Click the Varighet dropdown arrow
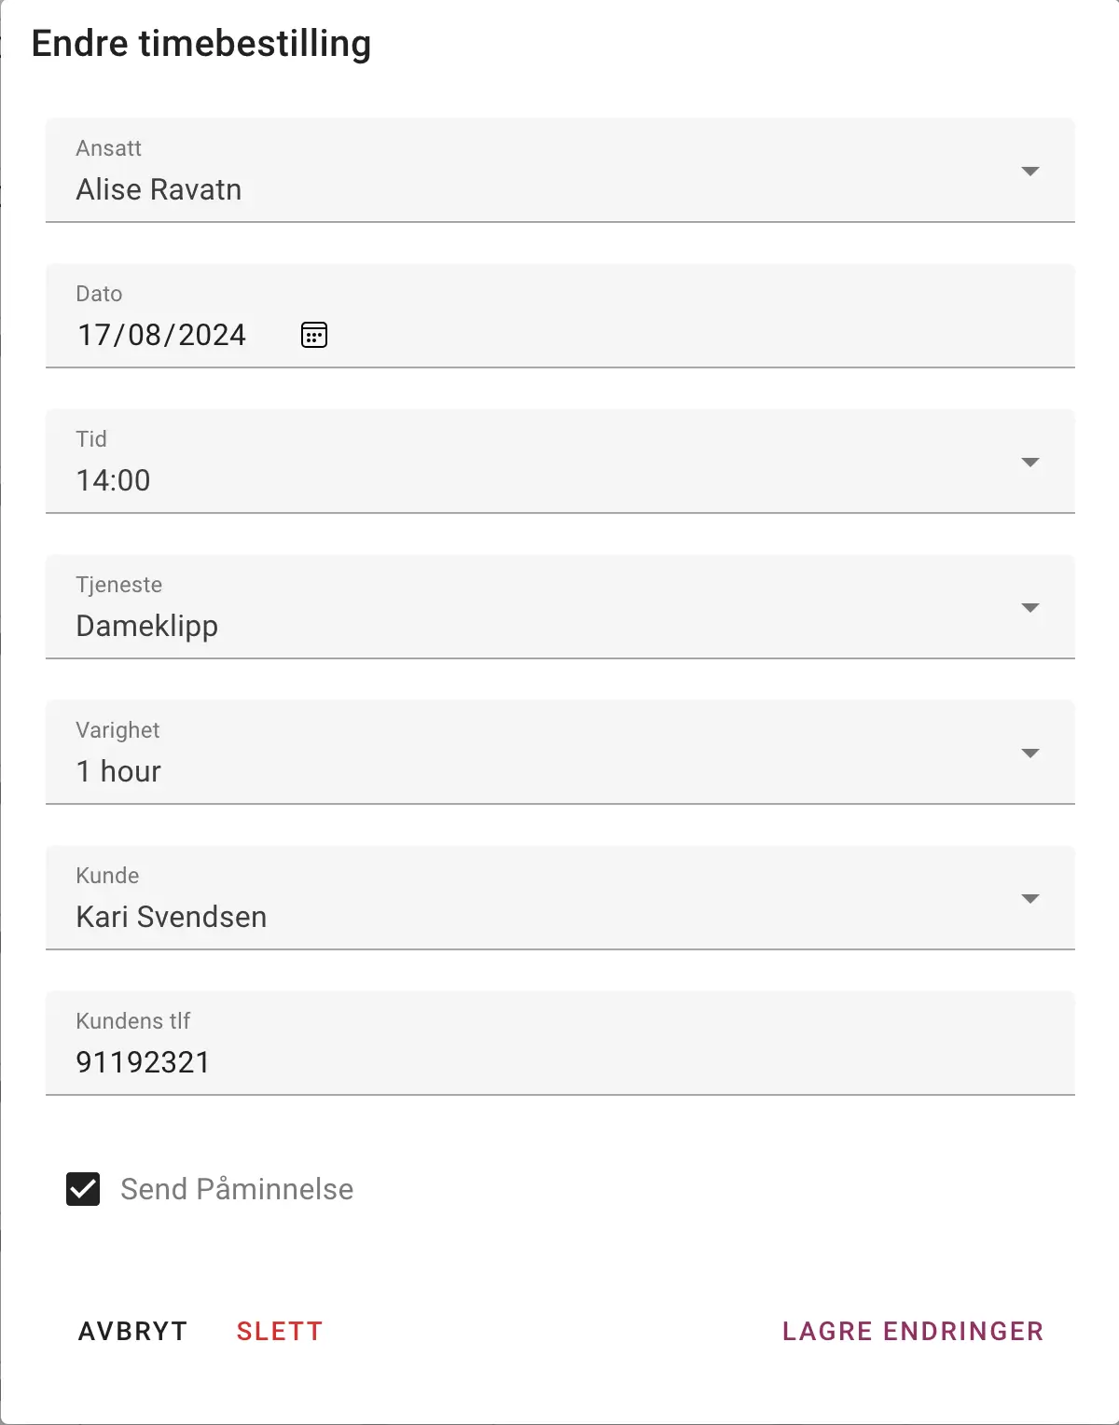Viewport: 1119px width, 1425px height. click(x=1029, y=754)
